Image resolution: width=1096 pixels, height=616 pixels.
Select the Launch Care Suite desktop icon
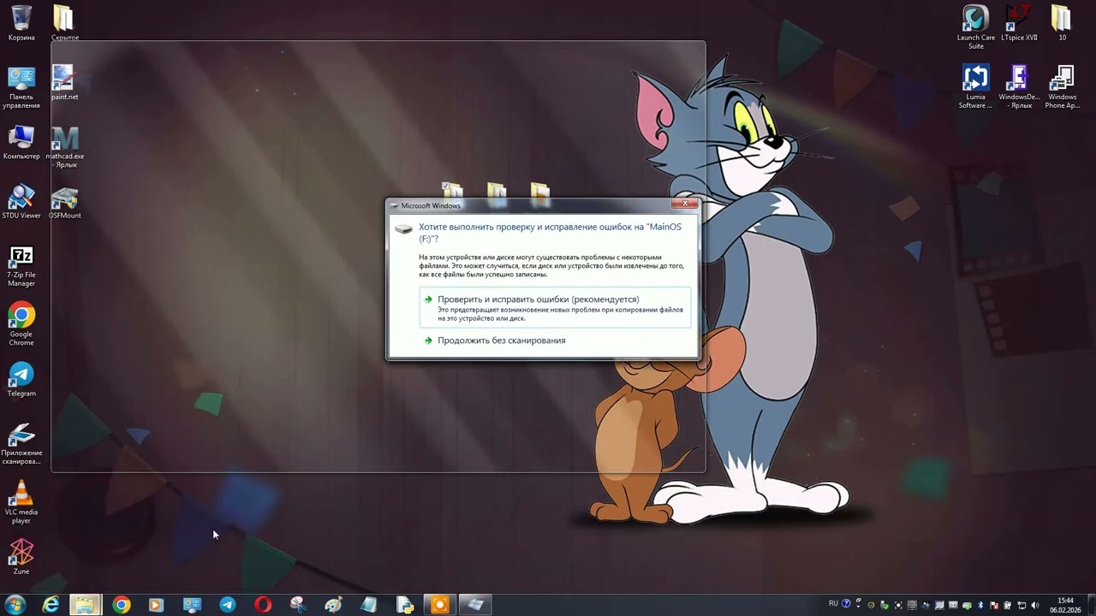click(x=976, y=27)
